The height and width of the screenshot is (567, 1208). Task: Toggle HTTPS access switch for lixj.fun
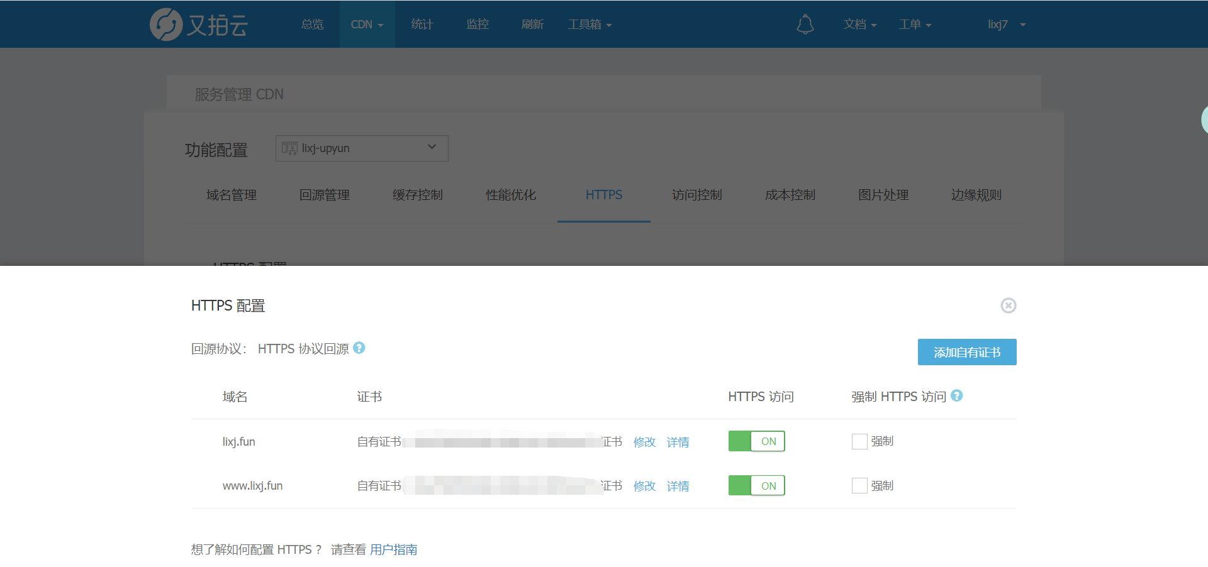pos(756,441)
